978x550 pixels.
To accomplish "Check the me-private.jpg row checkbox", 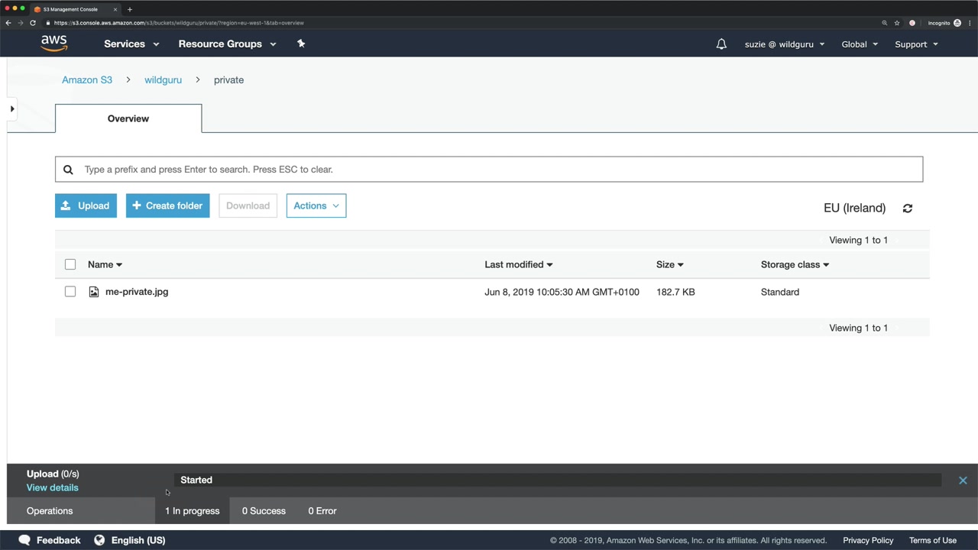I will pos(70,292).
